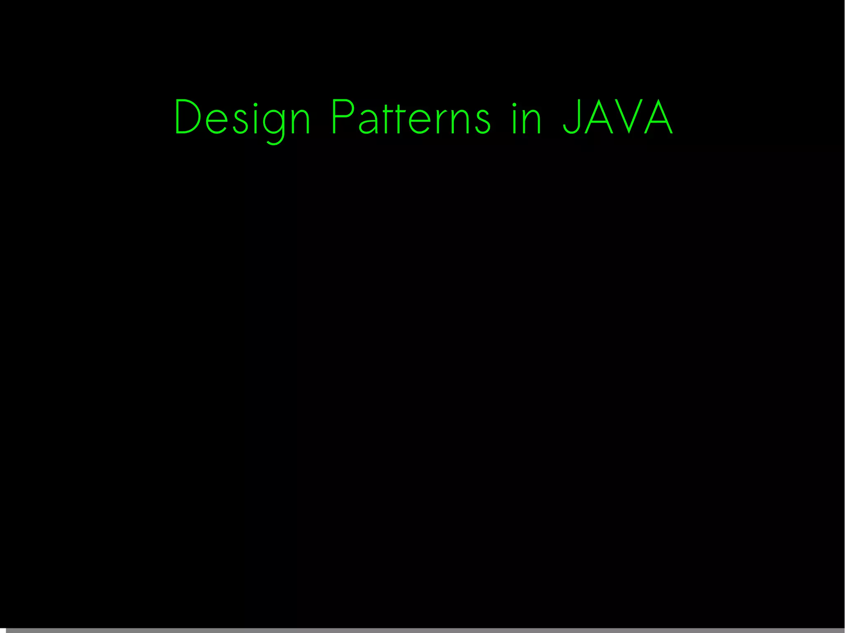Screen dimensions: 845x633
Task: Click the word "Design" in the title
Action: [242, 118]
